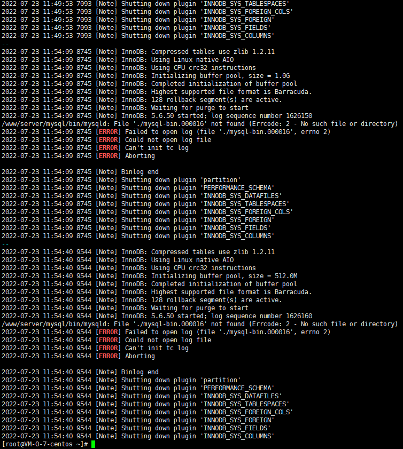Click the buffer pool size 1.0G value

(x=282, y=76)
